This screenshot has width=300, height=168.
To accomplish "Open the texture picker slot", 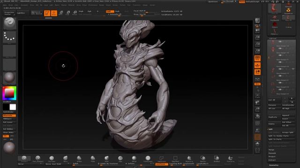I will tap(9, 64).
